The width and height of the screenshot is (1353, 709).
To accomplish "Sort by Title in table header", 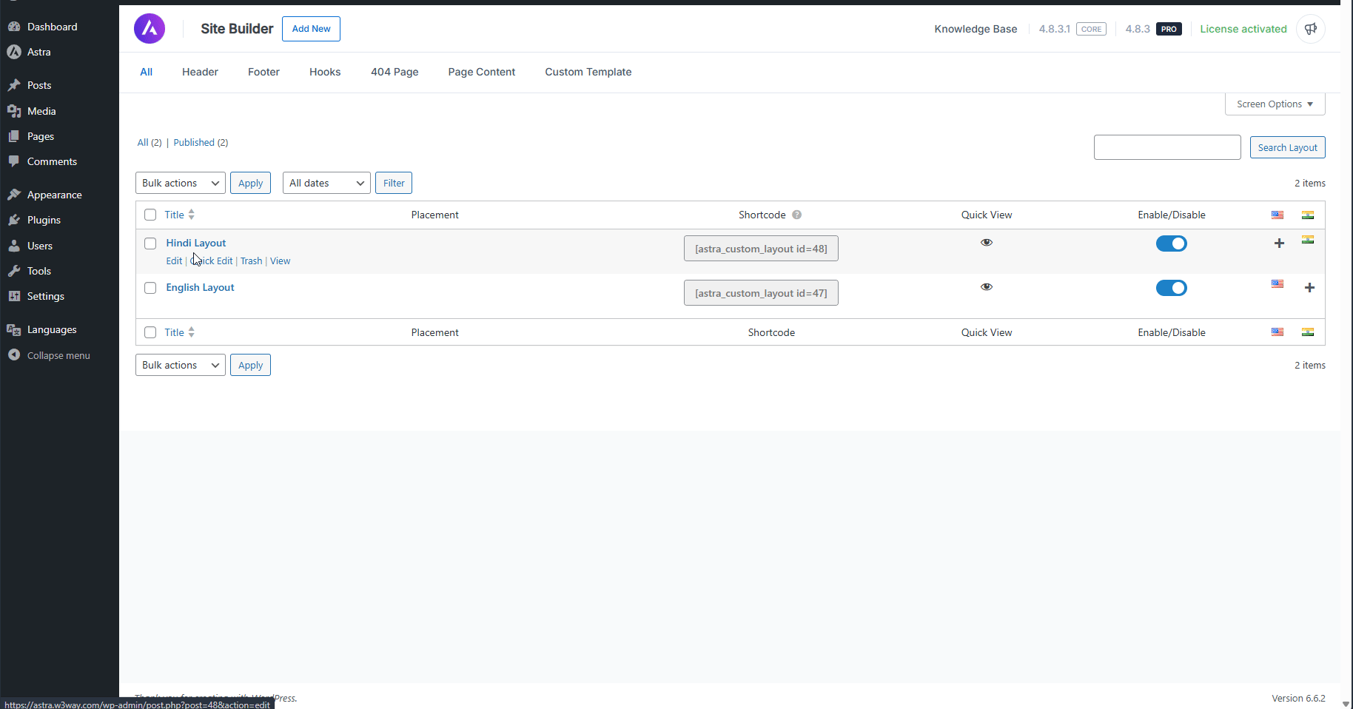I will (180, 215).
